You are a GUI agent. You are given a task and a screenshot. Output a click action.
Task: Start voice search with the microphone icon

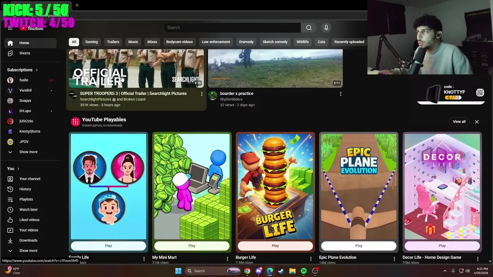[x=326, y=28]
